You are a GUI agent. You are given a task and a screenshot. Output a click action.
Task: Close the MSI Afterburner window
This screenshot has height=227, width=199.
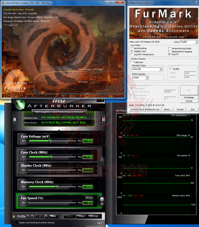(102, 100)
